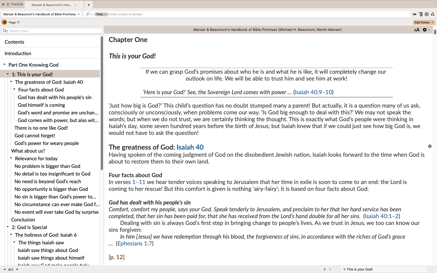This screenshot has height=273, width=437.
Task: Open the Isaiah 40:9–10 verse link
Action: point(313,92)
